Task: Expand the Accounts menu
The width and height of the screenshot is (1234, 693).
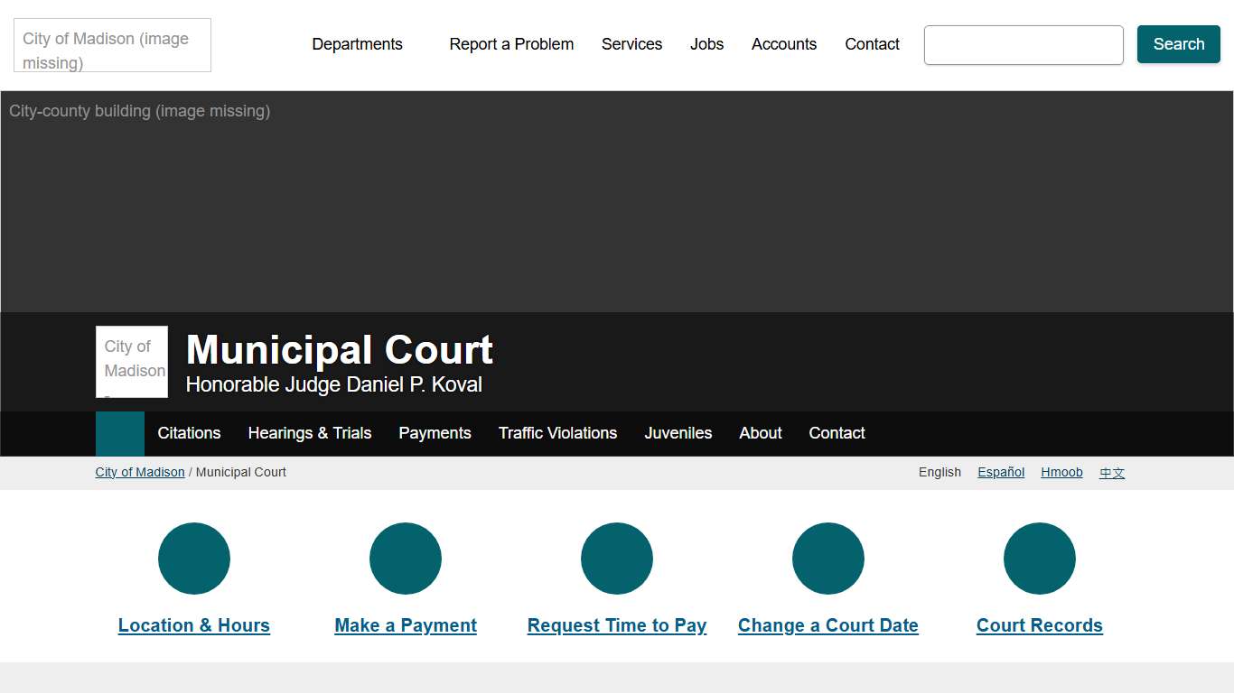Action: 783,43
